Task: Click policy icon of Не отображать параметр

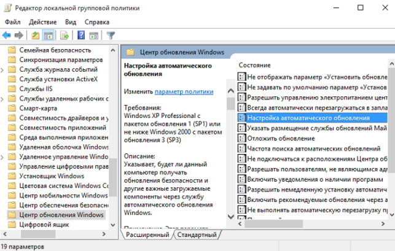Action: 241,77
